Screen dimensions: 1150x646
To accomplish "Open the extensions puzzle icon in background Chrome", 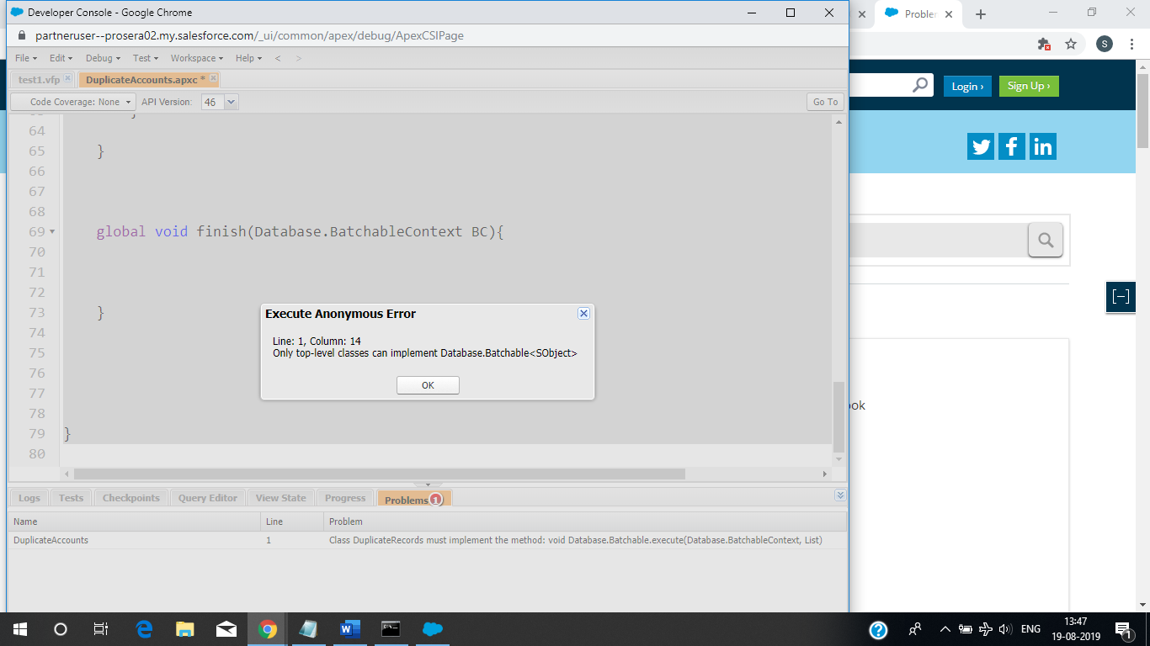I will [1044, 44].
